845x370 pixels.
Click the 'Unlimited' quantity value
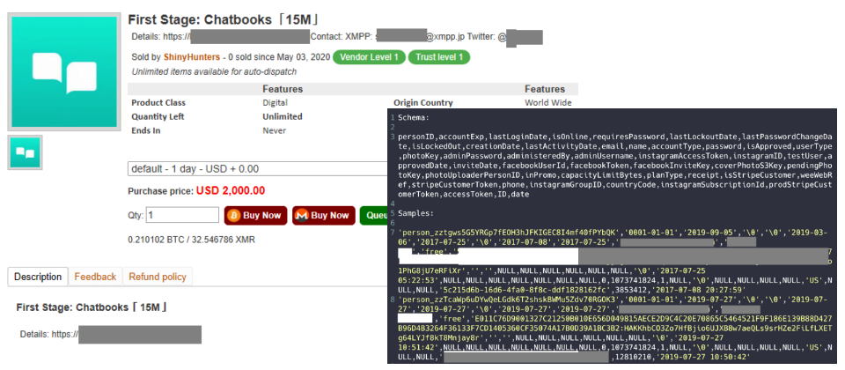point(283,116)
